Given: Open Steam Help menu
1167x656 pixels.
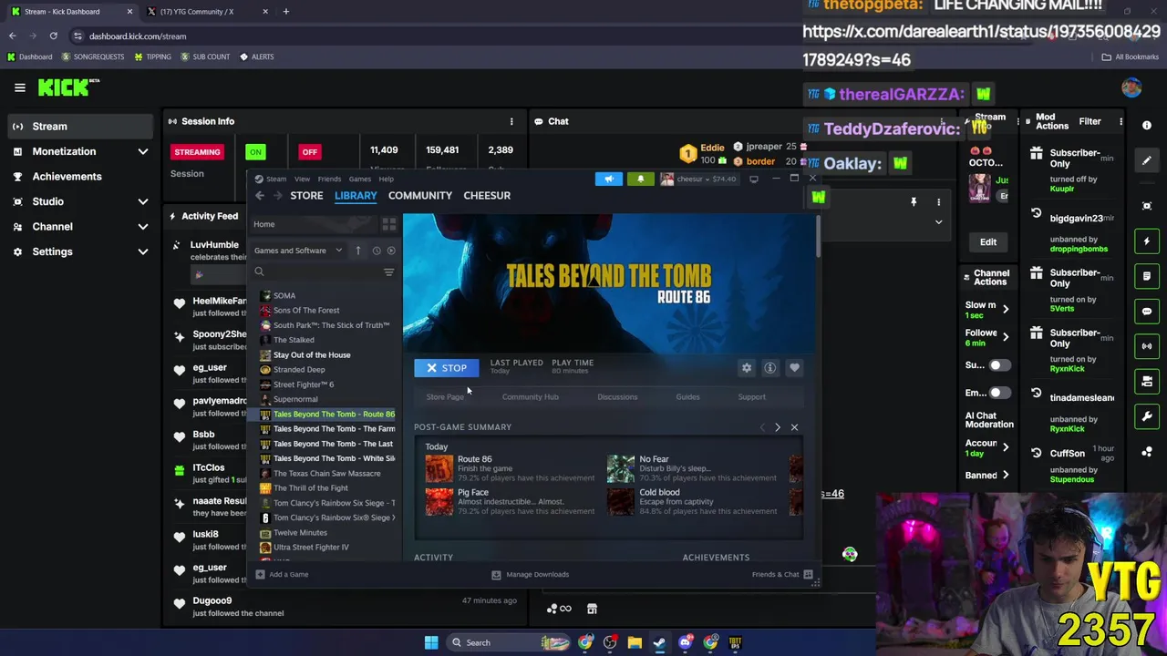Looking at the screenshot, I should (x=387, y=179).
